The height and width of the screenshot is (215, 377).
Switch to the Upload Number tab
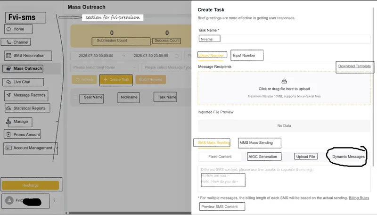[211, 55]
